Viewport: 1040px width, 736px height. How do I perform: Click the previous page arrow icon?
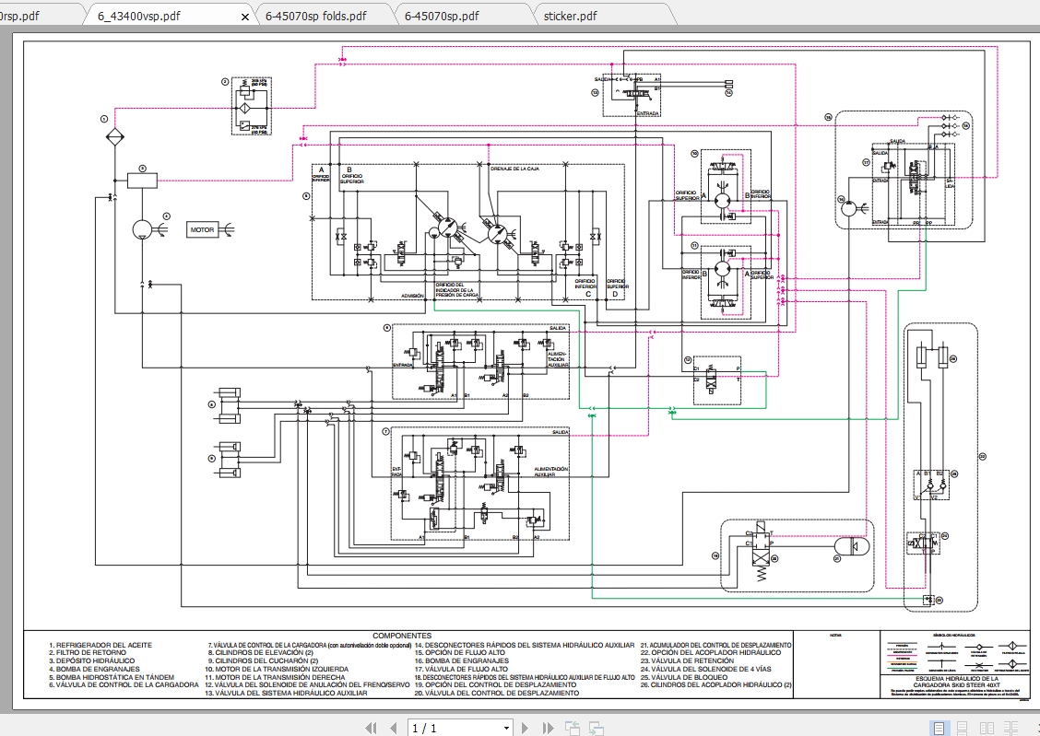394,728
